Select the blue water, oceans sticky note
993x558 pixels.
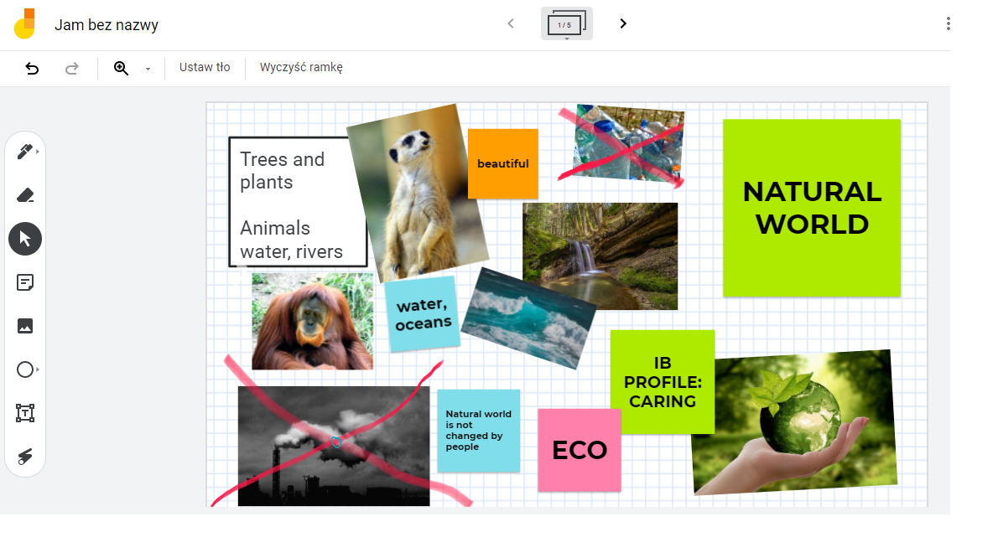click(423, 314)
